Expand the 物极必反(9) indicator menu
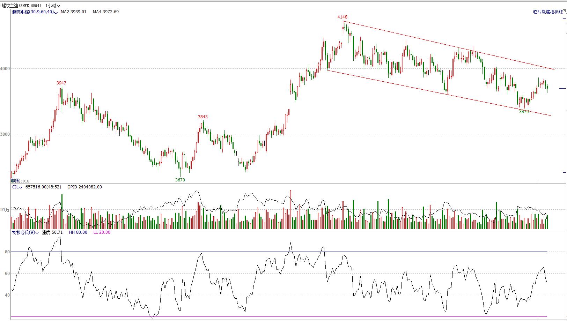 click(x=25, y=232)
